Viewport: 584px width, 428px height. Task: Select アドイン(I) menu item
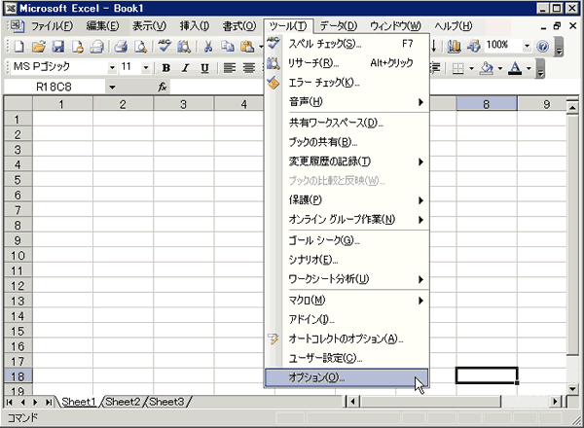click(x=347, y=319)
